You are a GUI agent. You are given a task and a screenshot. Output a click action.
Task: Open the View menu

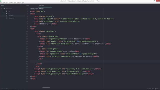point(7,3)
